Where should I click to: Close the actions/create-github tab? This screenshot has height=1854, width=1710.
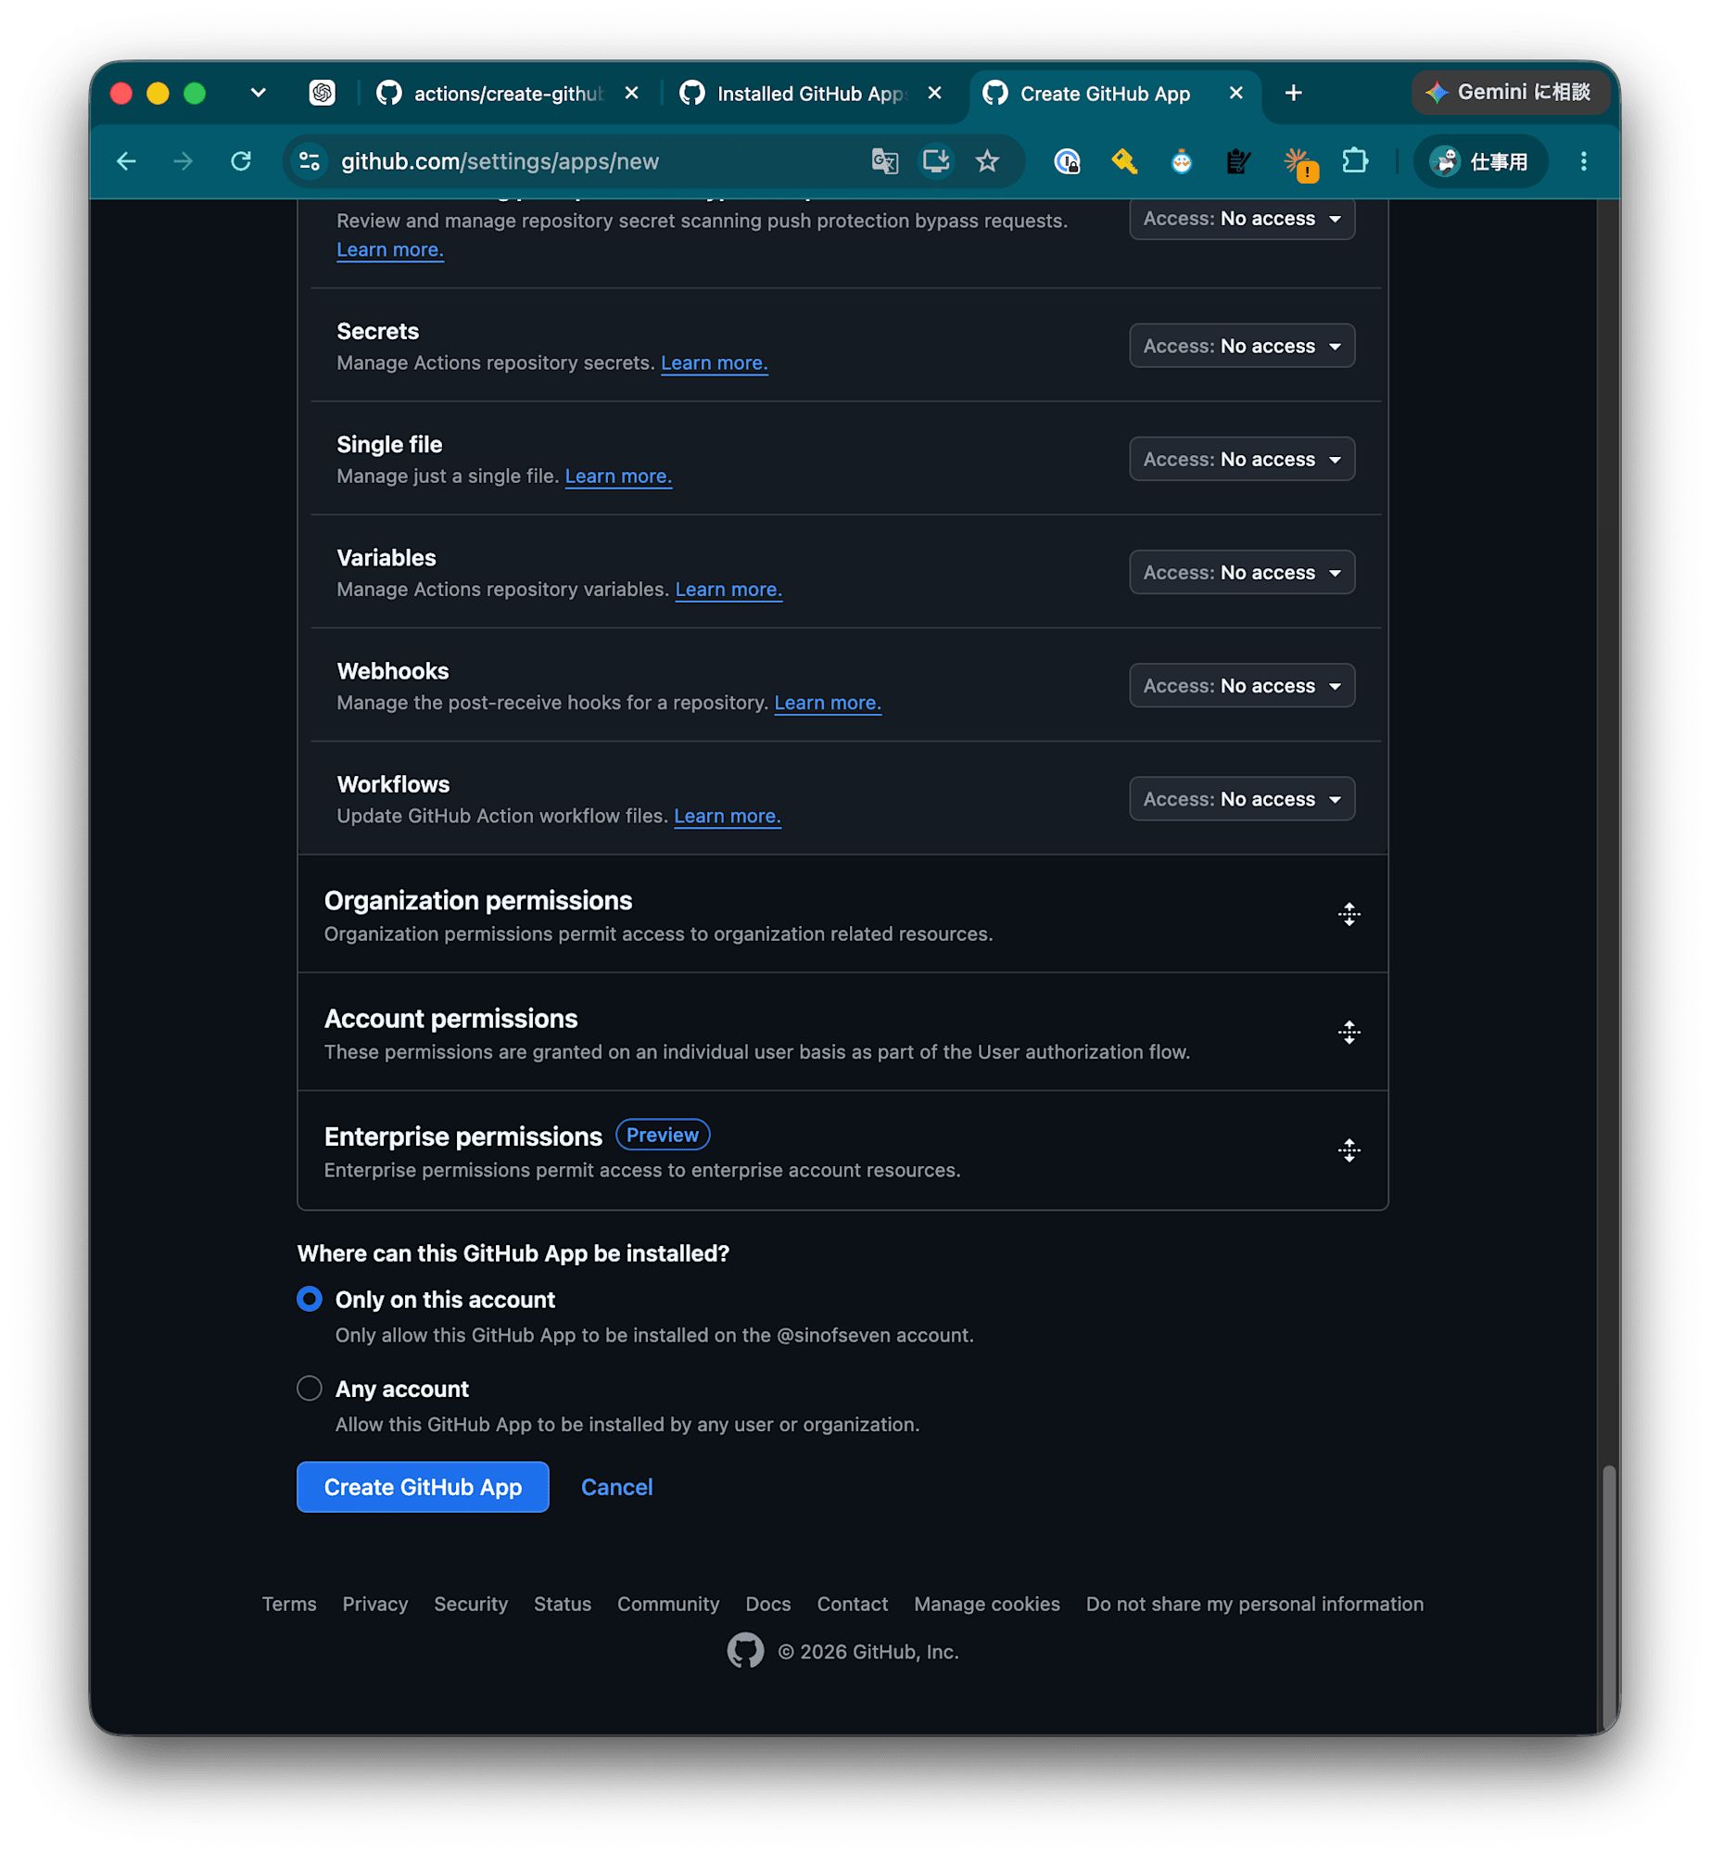pos(631,93)
